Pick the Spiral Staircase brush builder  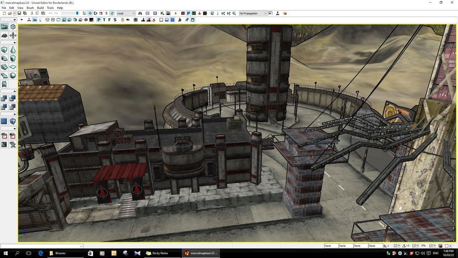[x=4, y=75]
